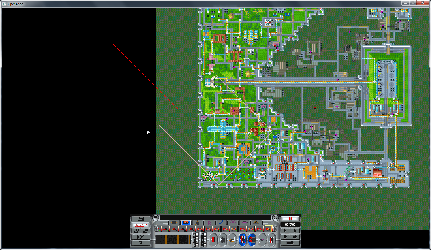Switch to the hostile UFO tab
This screenshot has height=250, width=431.
point(245,223)
